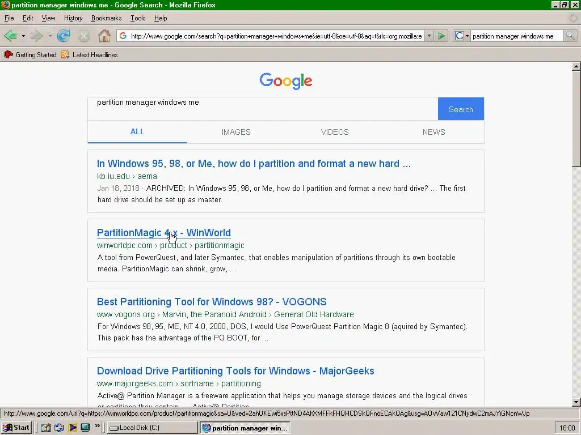Viewport: 581px width, 435px height.
Task: Open the History menu
Action: click(x=73, y=18)
